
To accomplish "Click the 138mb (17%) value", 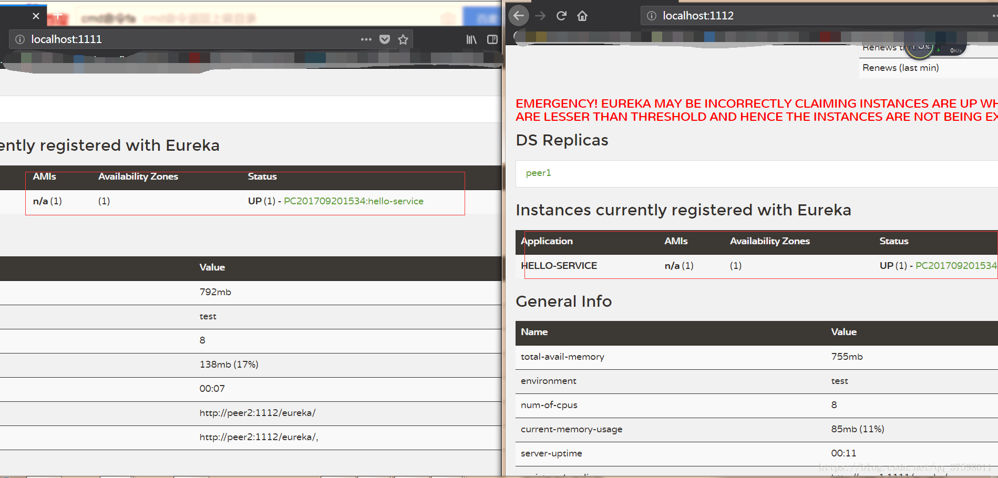I will click(x=229, y=365).
